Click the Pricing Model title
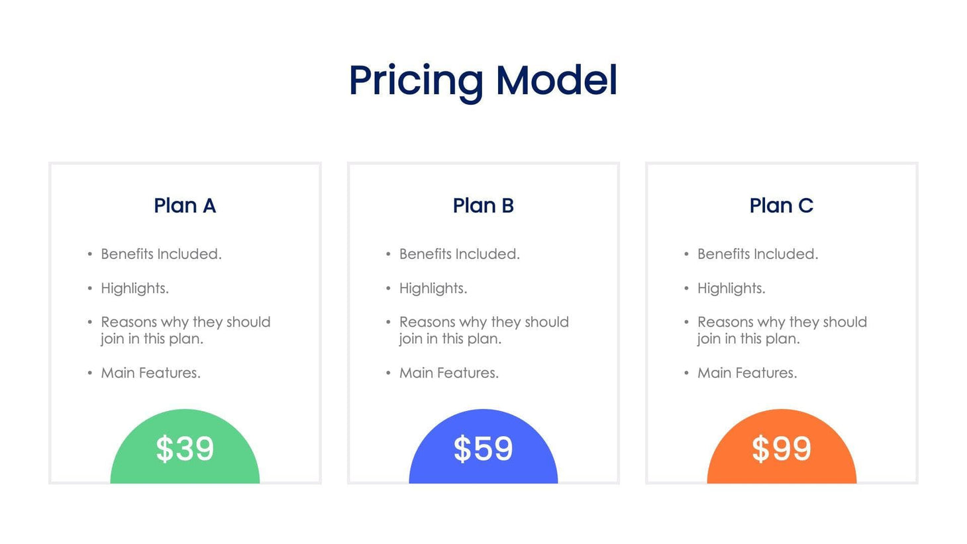Image resolution: width=967 pixels, height=544 pixels. (x=483, y=80)
